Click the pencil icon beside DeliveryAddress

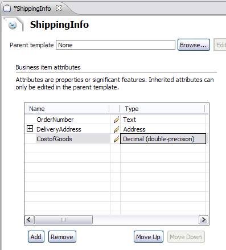click(x=116, y=129)
